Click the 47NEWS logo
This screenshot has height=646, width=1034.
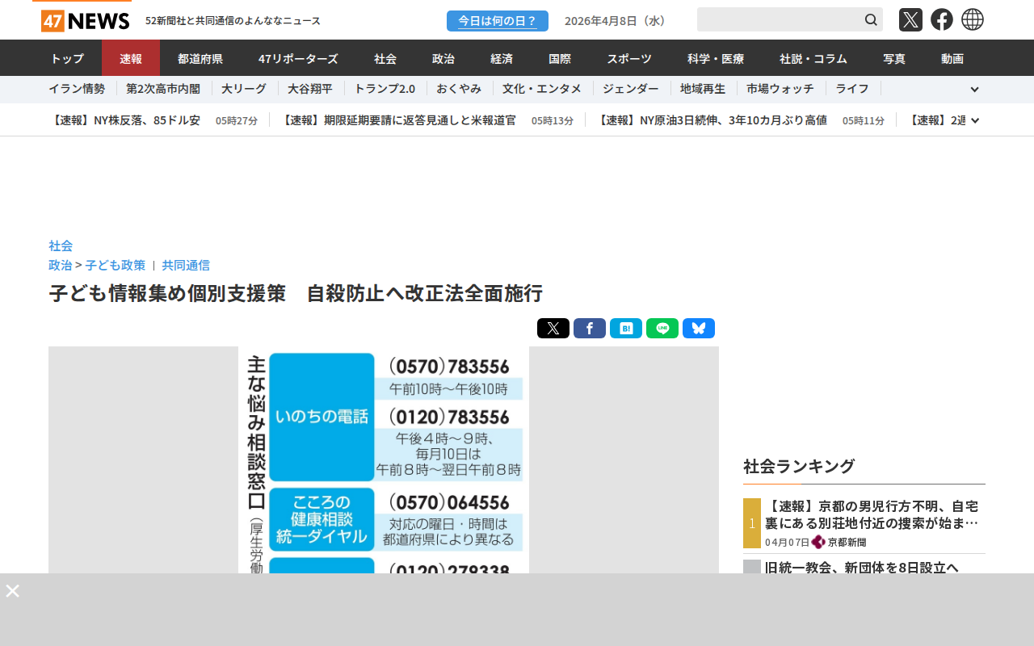85,21
